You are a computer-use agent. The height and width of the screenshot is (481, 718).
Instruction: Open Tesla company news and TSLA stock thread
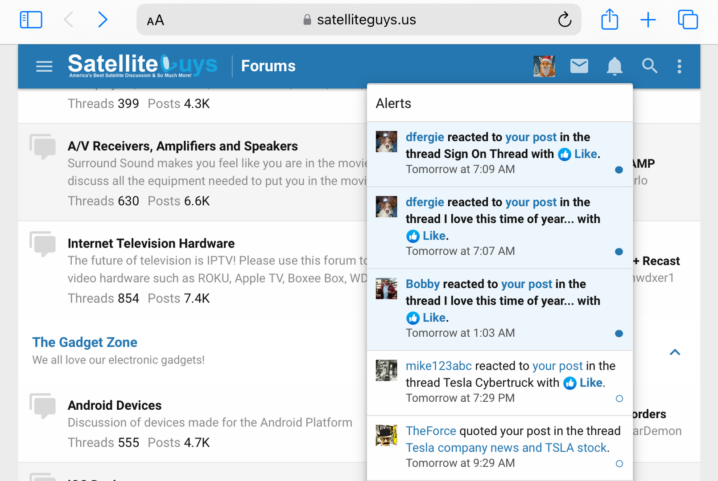click(x=507, y=448)
